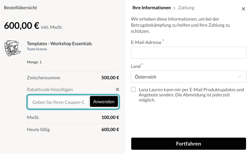Click the breadcrumb arrow separator before Zahlung
Screen dimensions: 250x154
[174, 8]
